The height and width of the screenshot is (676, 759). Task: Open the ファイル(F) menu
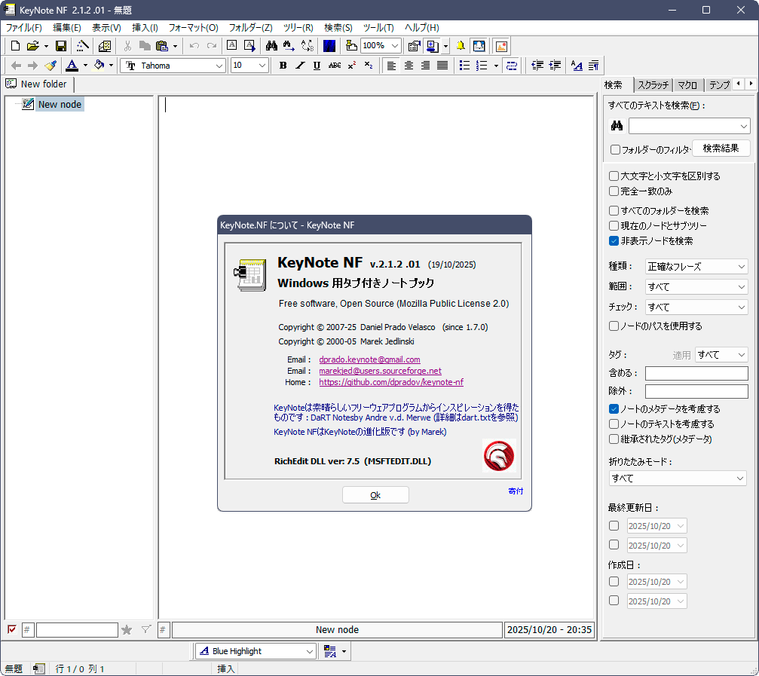coord(23,28)
